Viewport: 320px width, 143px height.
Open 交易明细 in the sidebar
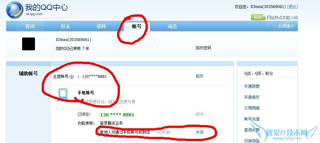pos(252,108)
